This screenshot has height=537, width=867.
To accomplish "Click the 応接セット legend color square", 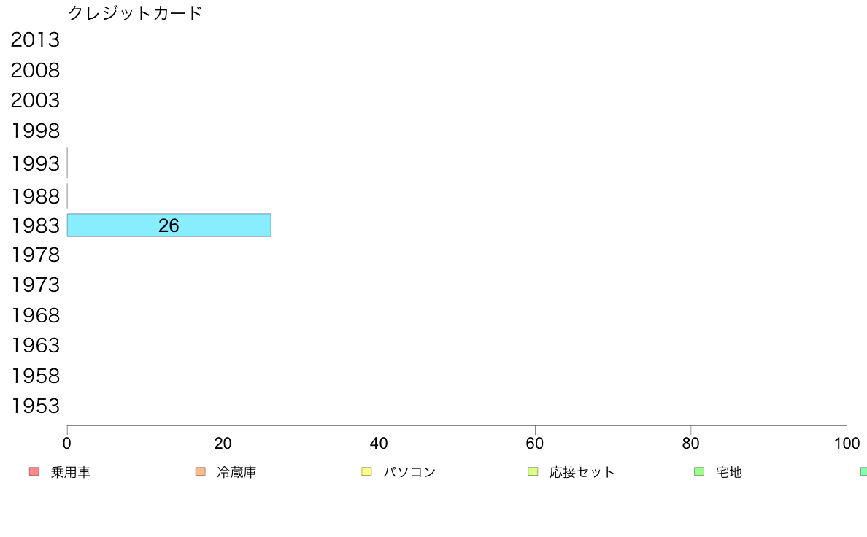I will pyautogui.click(x=533, y=472).
